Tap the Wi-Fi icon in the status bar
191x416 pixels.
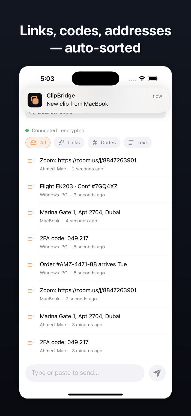[x=142, y=78]
